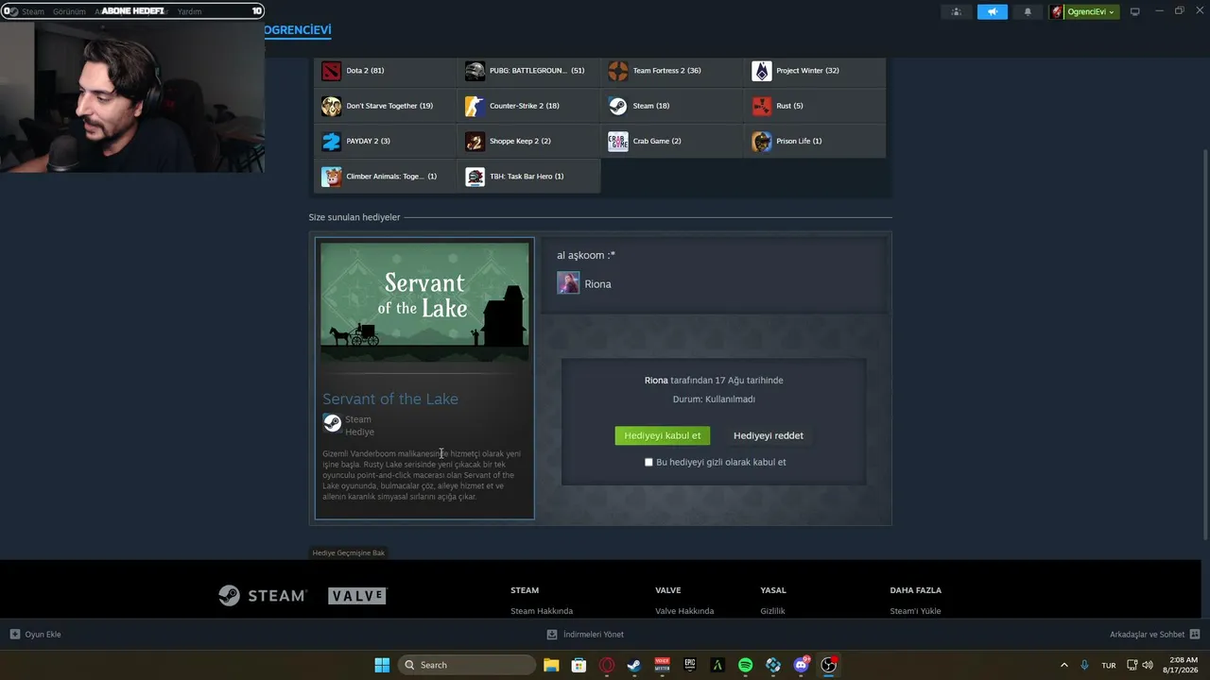
Task: Click the Steam Big Picture mode icon
Action: tap(1135, 11)
